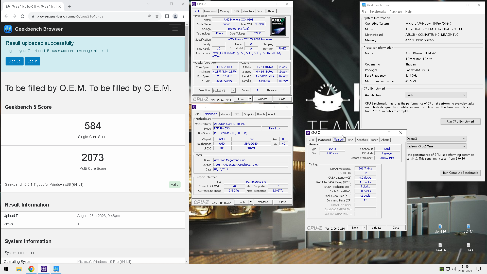Viewport: 487px width, 274px height.
Task: Open gb3 4.4 image file on desktop
Action: 468,228
